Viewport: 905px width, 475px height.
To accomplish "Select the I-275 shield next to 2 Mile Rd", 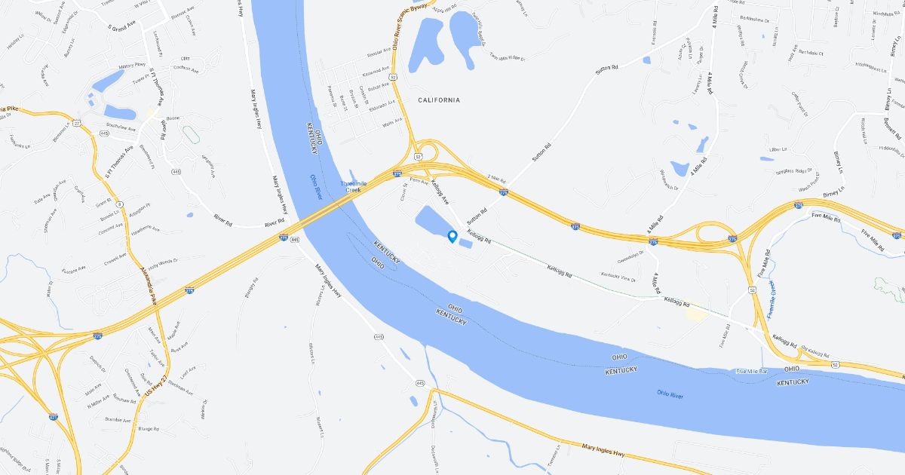I will [503, 193].
